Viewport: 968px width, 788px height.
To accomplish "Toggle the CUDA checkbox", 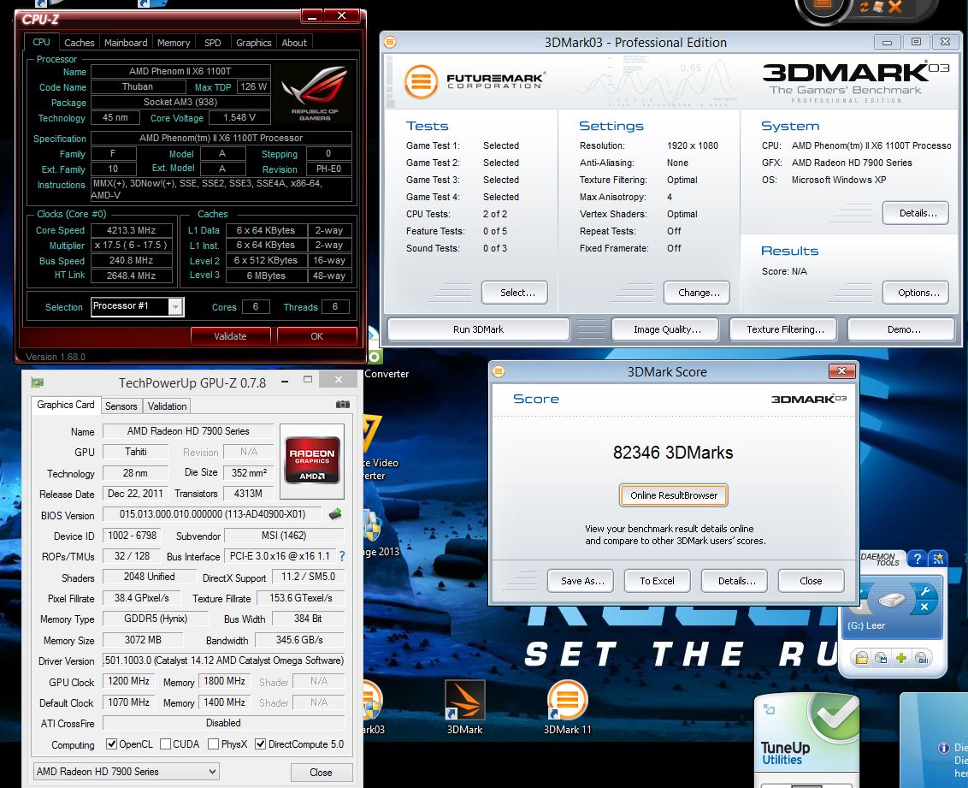I will coord(165,744).
